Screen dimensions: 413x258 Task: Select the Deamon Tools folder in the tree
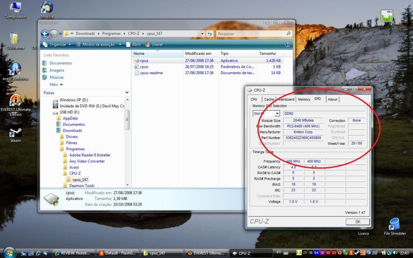click(x=79, y=185)
